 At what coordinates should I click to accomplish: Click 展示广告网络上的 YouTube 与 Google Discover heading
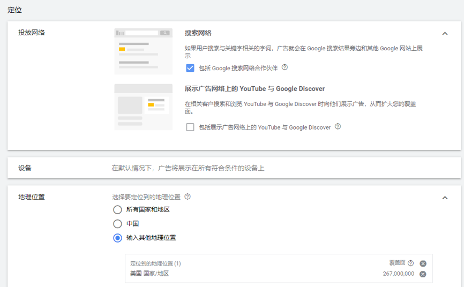coord(255,89)
